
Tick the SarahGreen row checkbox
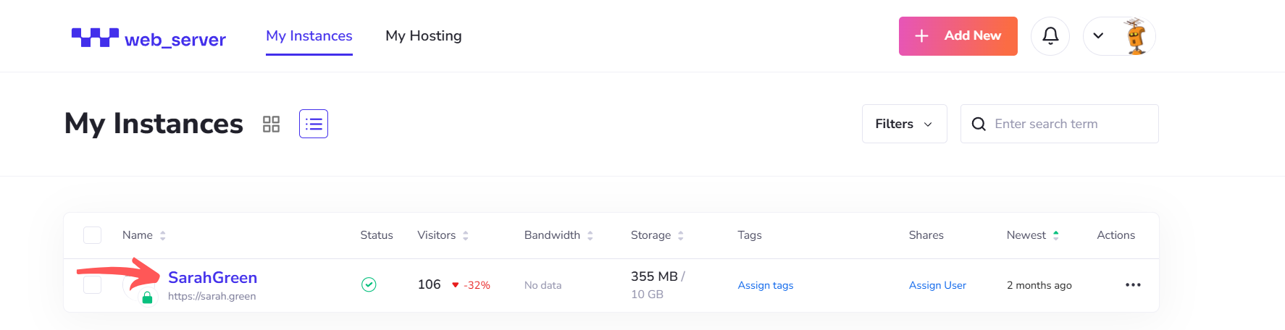[92, 284]
